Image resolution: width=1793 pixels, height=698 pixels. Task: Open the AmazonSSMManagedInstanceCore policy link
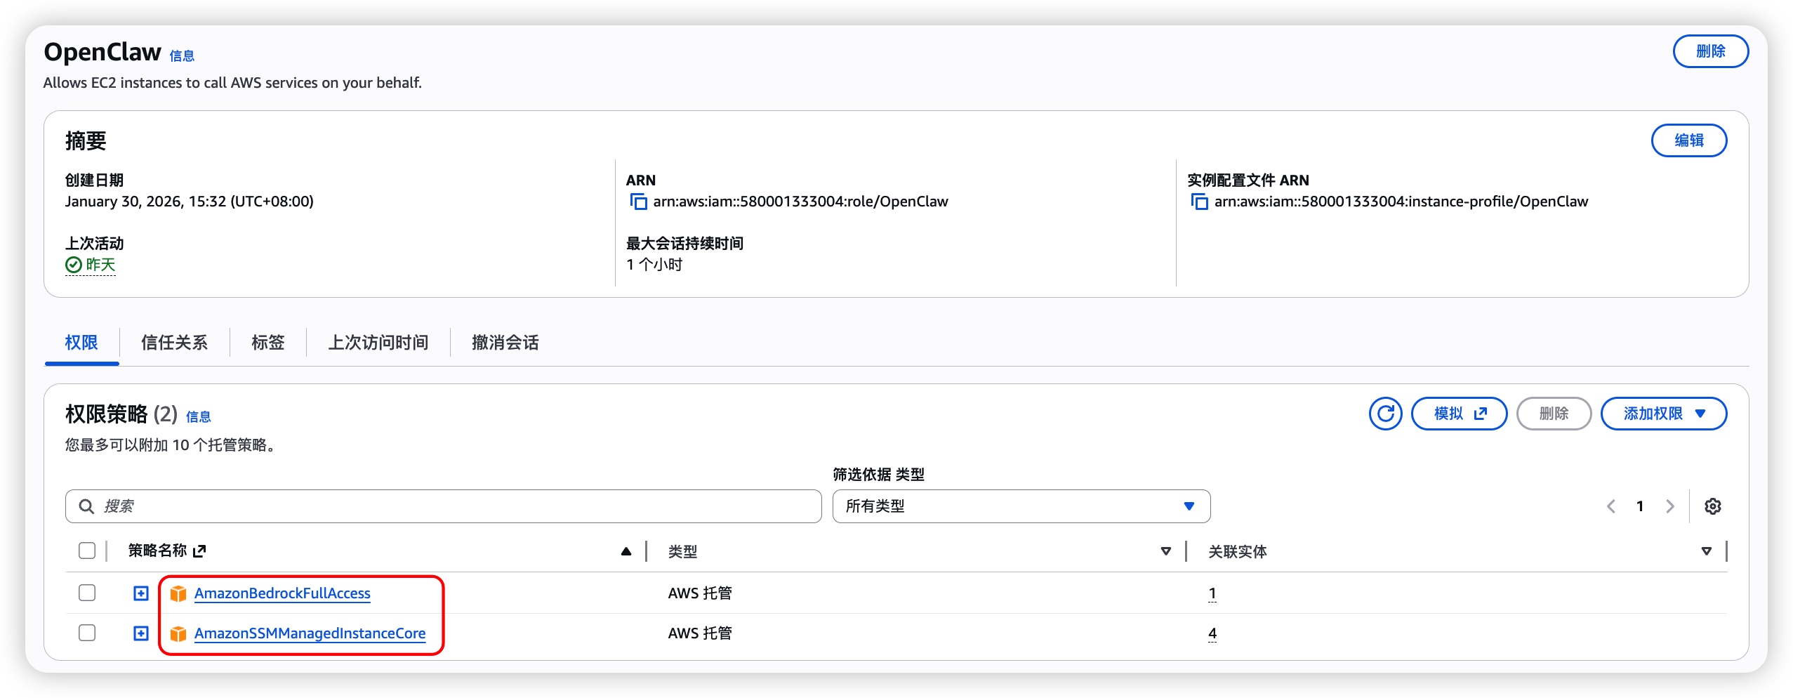click(310, 633)
